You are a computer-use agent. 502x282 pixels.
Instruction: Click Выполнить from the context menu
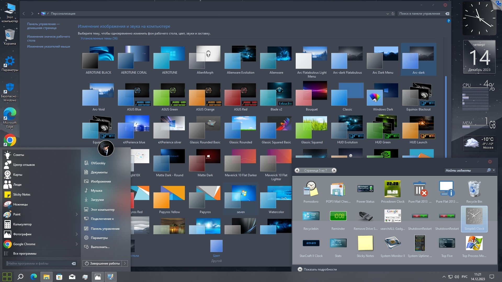click(x=100, y=247)
